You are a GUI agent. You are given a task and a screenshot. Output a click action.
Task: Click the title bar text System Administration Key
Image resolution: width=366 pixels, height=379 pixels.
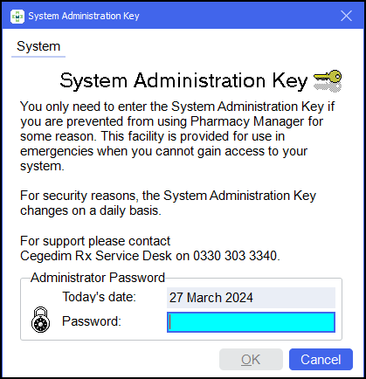coord(84,16)
